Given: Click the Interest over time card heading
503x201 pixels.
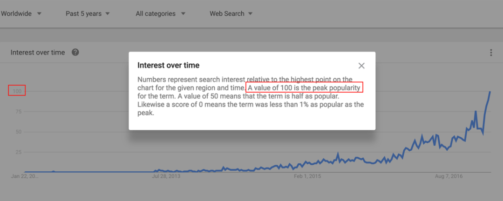Looking at the screenshot, I should point(38,53).
